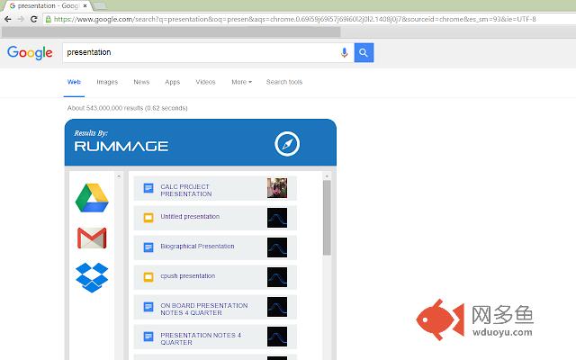Screen dimensions: 576x360
Task: Click the browser address bar URL
Action: [x=294, y=19]
